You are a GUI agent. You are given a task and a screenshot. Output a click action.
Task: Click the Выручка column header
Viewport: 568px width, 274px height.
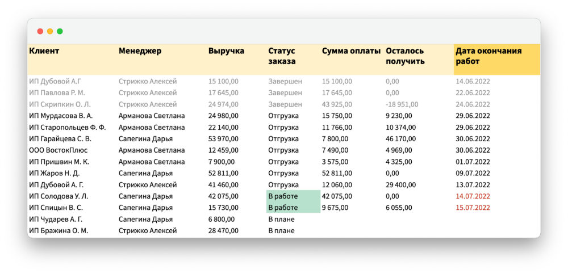226,51
